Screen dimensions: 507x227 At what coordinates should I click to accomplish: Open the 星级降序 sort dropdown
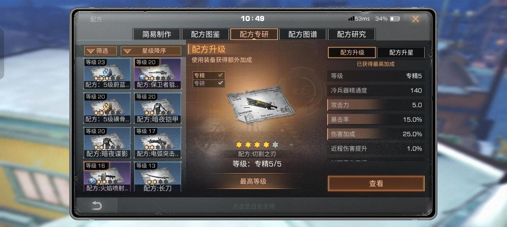pos(151,51)
